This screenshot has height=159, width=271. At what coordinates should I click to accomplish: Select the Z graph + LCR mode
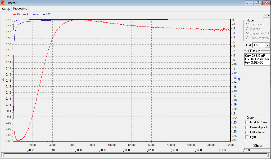[x=247, y=33]
